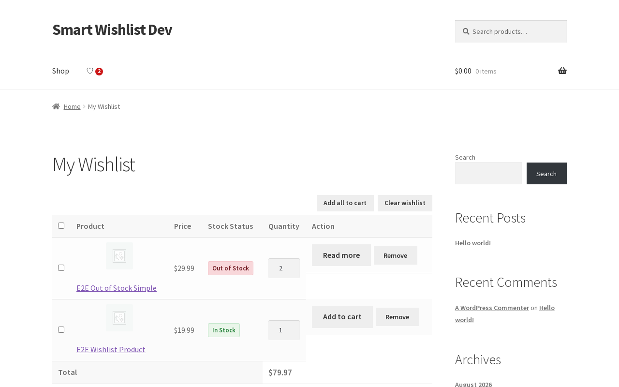The width and height of the screenshot is (619, 387).
Task: Open E2E Wishlist Product placeholder image
Action: [x=119, y=318]
